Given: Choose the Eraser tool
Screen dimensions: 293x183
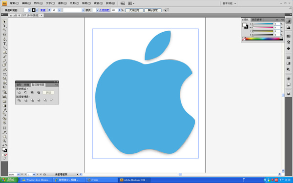Looking at the screenshot, I should point(4,69).
